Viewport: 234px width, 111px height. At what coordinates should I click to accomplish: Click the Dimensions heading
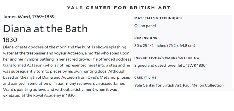[x=146, y=38]
